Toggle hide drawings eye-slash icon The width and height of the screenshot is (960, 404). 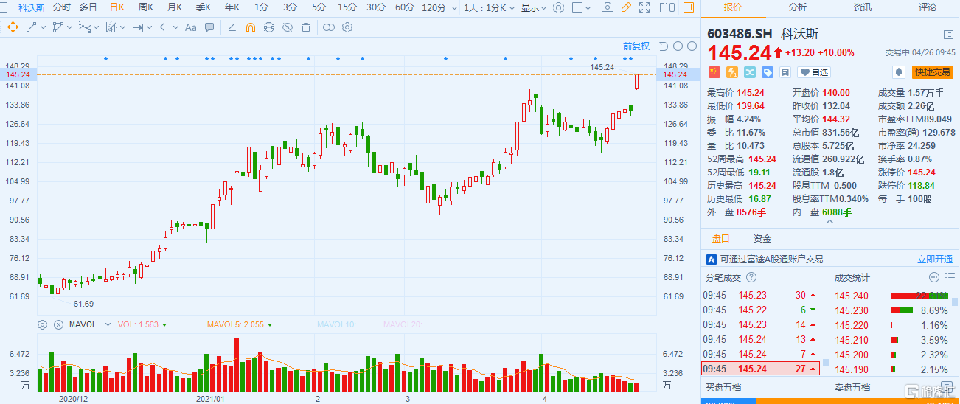pos(288,28)
